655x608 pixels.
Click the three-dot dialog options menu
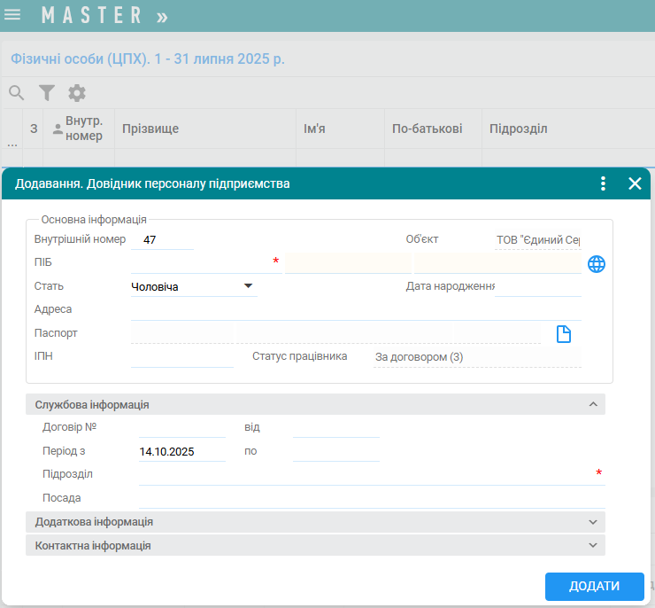tap(603, 183)
